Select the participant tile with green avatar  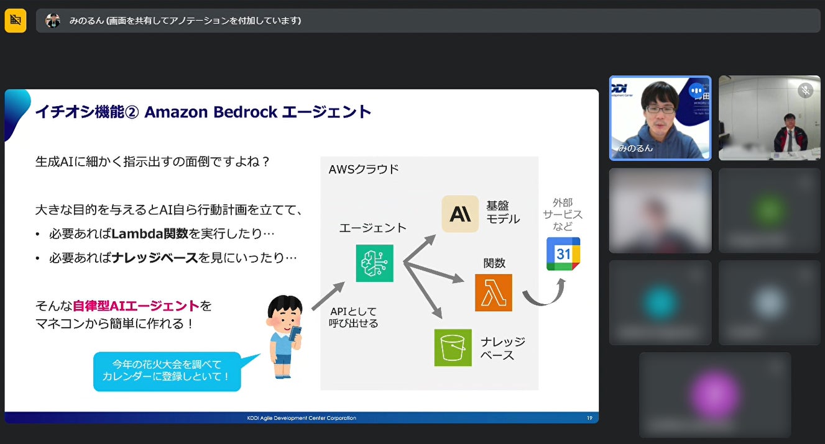[770, 211]
